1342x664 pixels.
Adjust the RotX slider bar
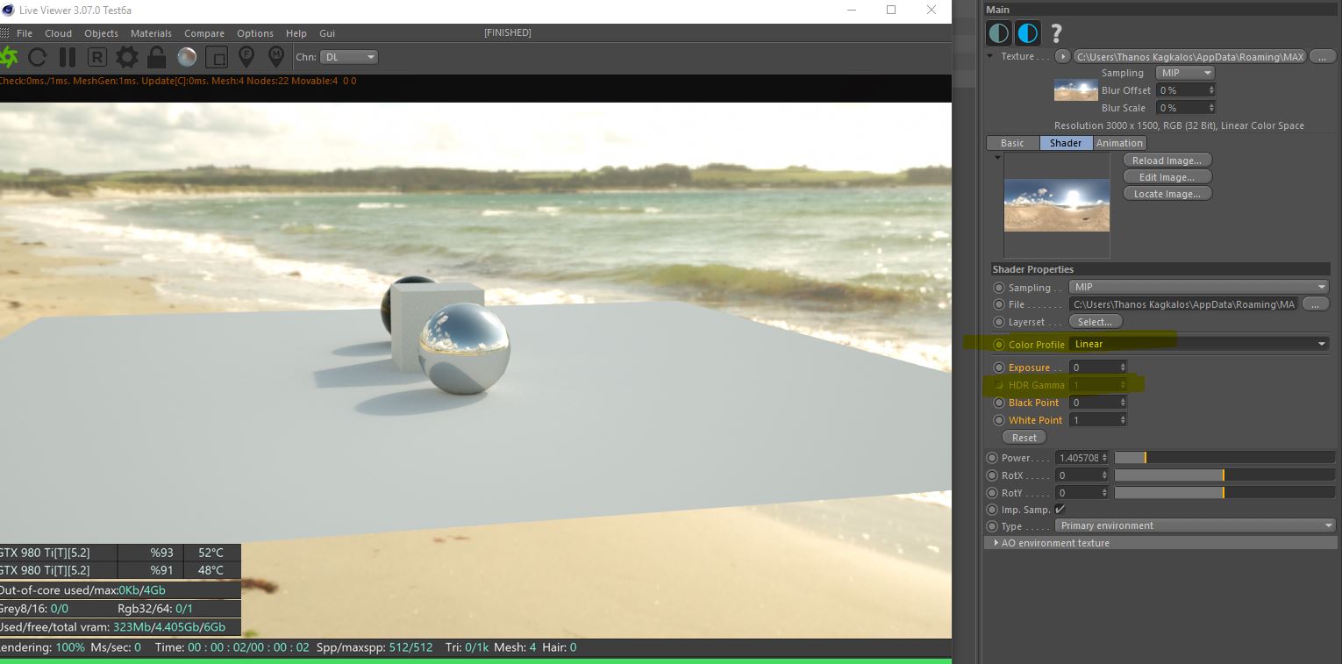point(1224,475)
